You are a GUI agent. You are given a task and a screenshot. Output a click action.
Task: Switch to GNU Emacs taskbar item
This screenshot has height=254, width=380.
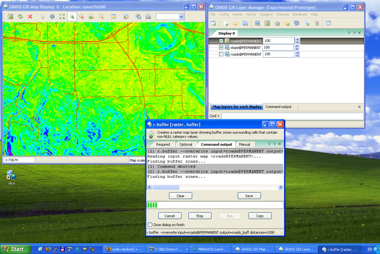tap(168, 249)
